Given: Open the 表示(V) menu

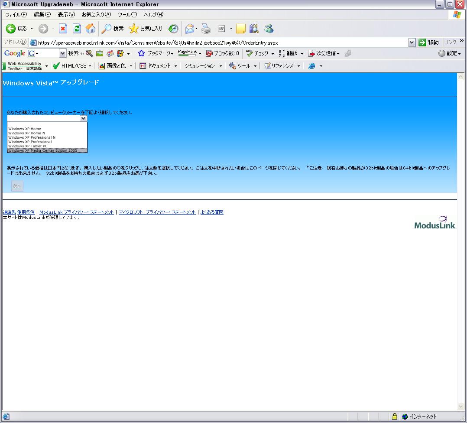Looking at the screenshot, I should coord(66,15).
